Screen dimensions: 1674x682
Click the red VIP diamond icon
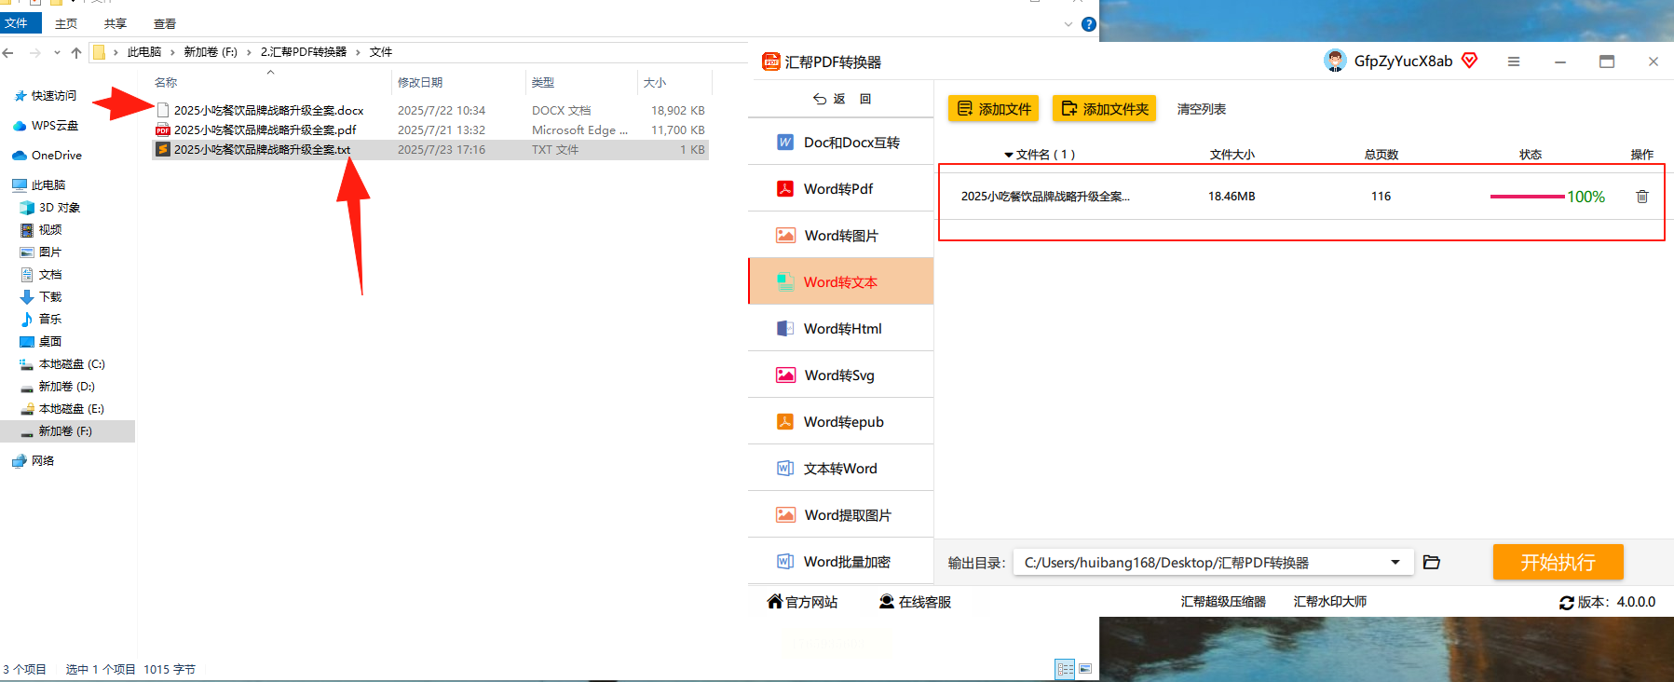(1470, 61)
